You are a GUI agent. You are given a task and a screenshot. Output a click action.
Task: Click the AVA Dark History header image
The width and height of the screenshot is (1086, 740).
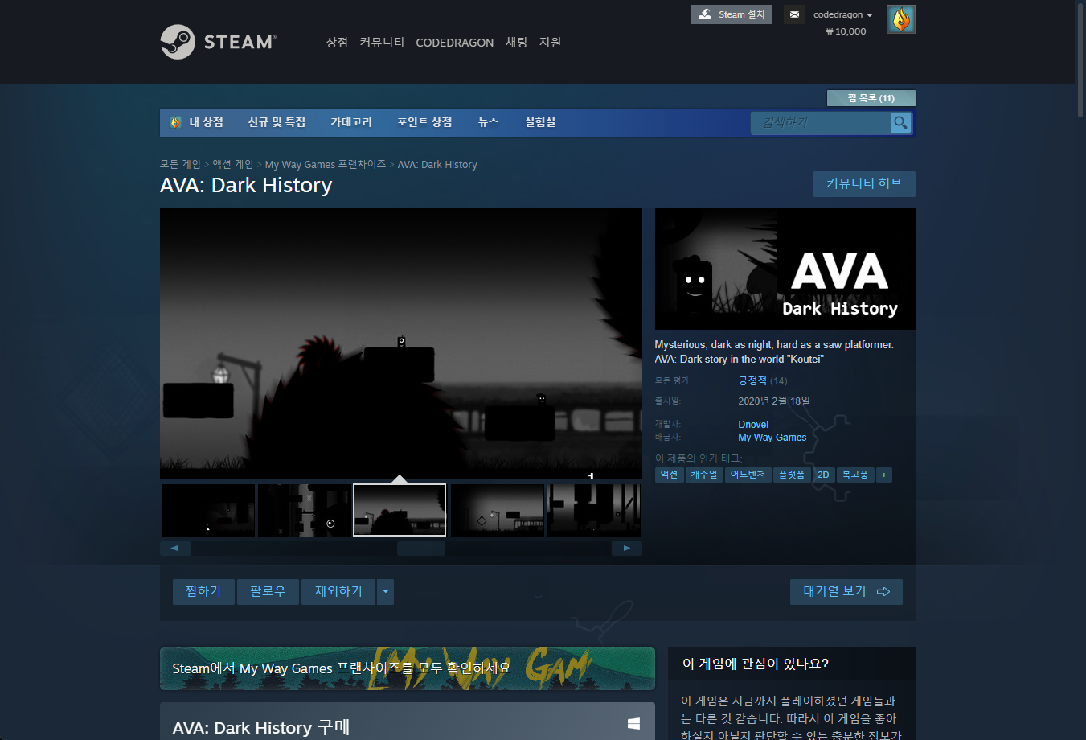(785, 269)
